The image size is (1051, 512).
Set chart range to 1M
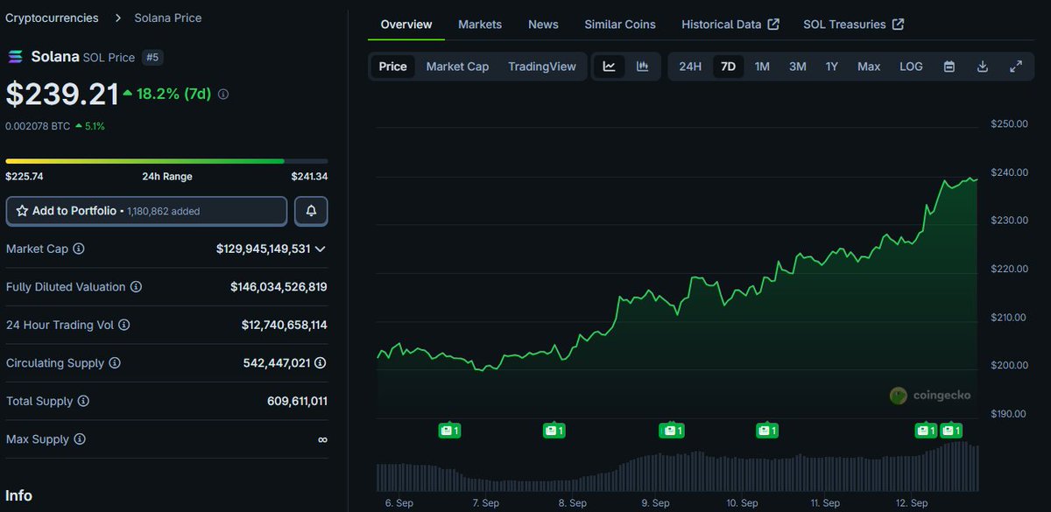[x=762, y=67]
